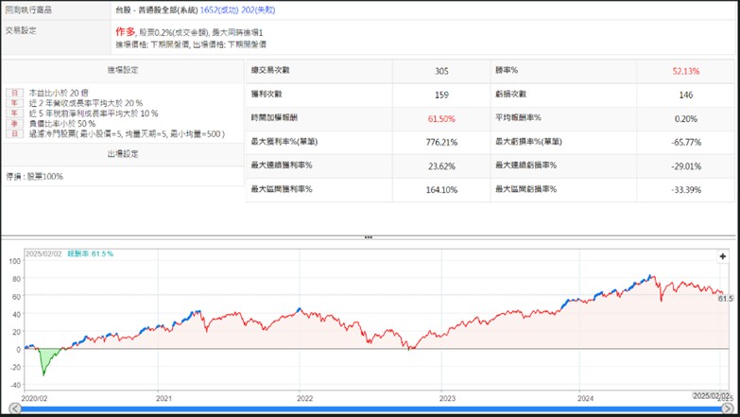Click the day icon beside 過濾冷門股票
Viewport: 740px width, 417px height.
pos(13,134)
